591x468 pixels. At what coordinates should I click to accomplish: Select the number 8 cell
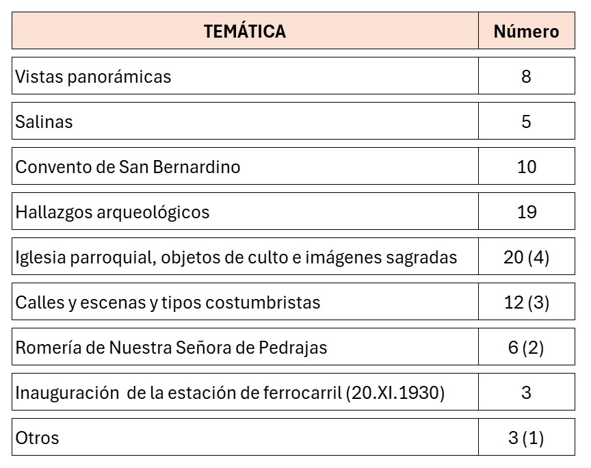point(526,76)
